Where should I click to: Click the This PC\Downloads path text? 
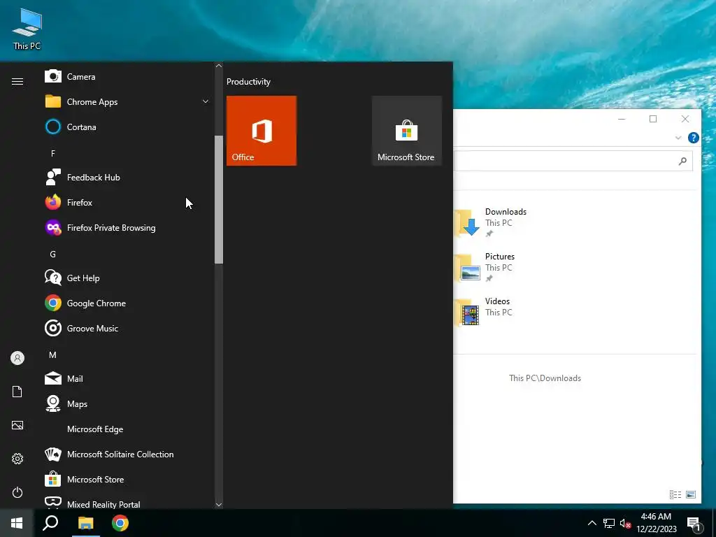545,378
